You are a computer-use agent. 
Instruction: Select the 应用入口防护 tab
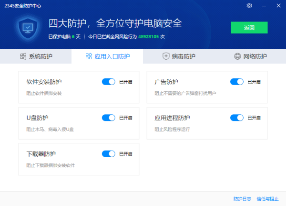point(107,56)
